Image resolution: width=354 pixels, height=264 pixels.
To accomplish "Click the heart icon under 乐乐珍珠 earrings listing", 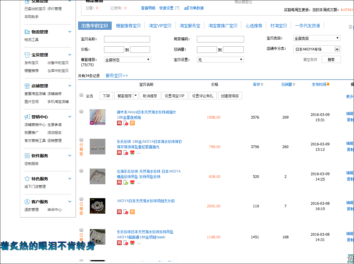I will tap(132, 153).
